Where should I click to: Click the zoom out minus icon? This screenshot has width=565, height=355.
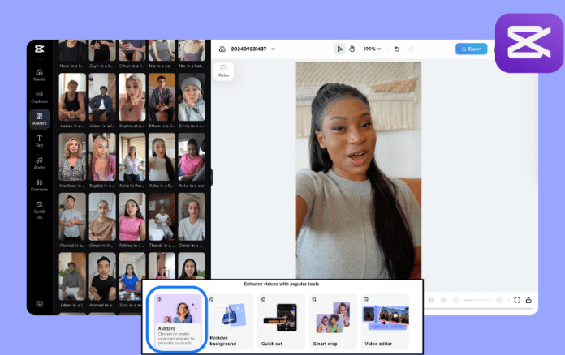click(x=456, y=300)
